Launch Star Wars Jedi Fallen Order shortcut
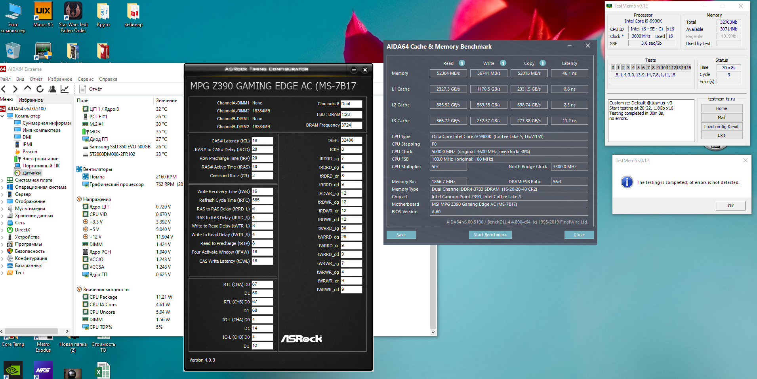 click(x=73, y=17)
